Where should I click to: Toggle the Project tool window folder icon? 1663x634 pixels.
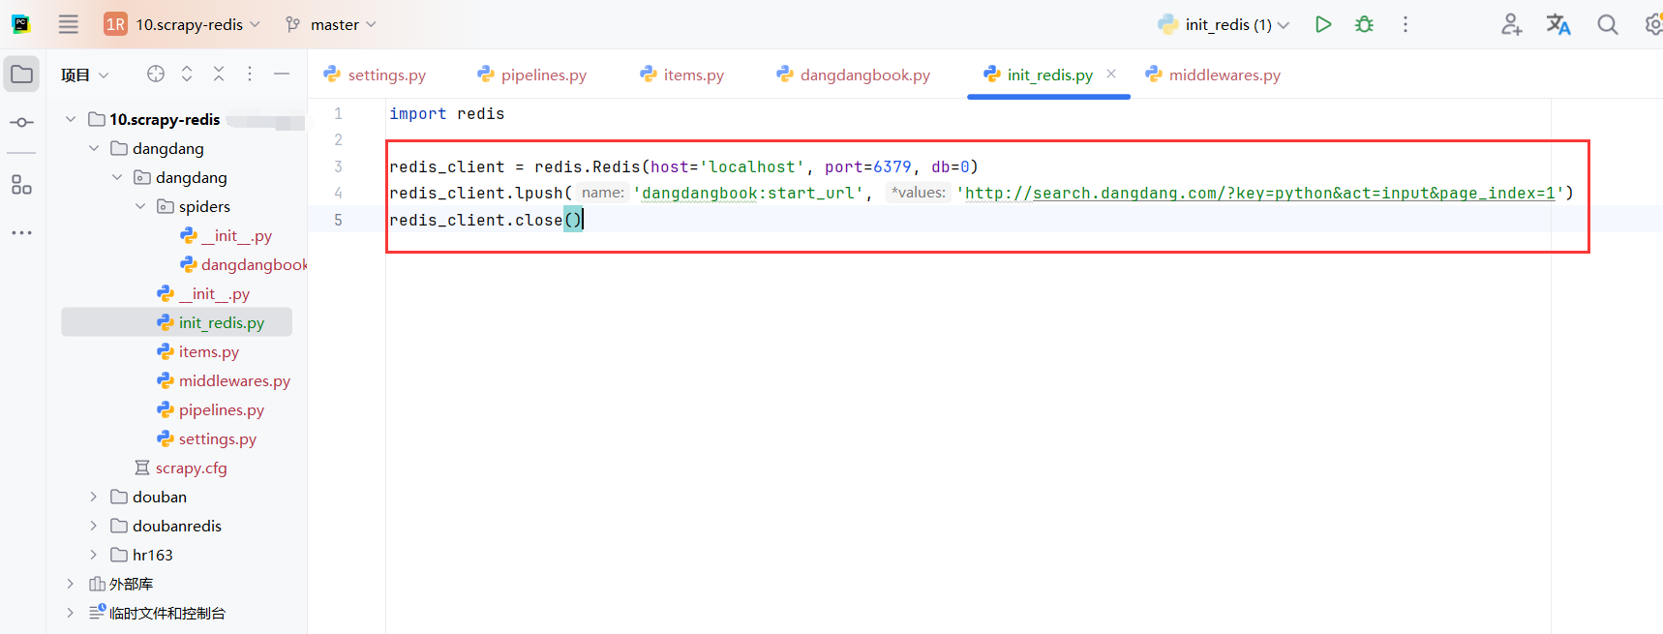(21, 75)
